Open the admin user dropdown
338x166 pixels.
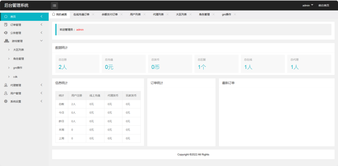(308, 5)
